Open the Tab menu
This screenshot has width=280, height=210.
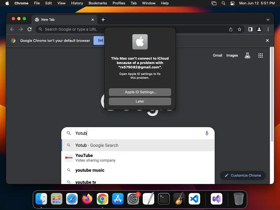(133, 3)
